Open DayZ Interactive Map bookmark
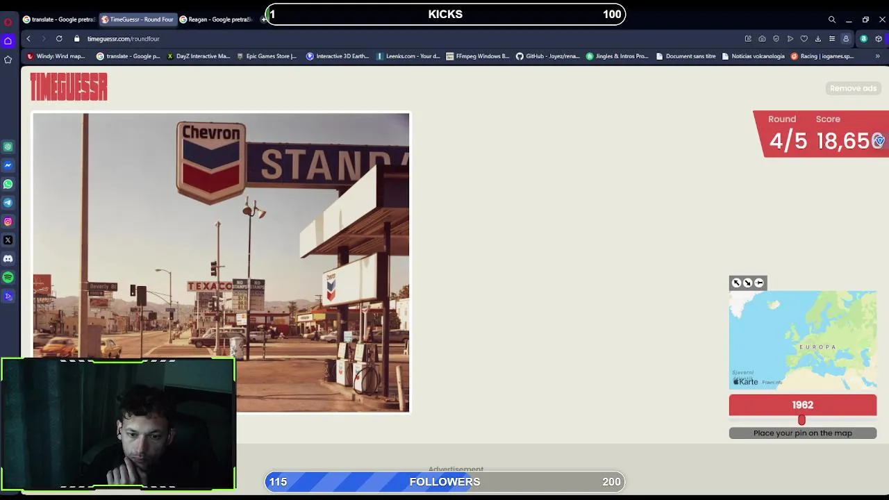Image resolution: width=889 pixels, height=500 pixels. pyautogui.click(x=199, y=56)
